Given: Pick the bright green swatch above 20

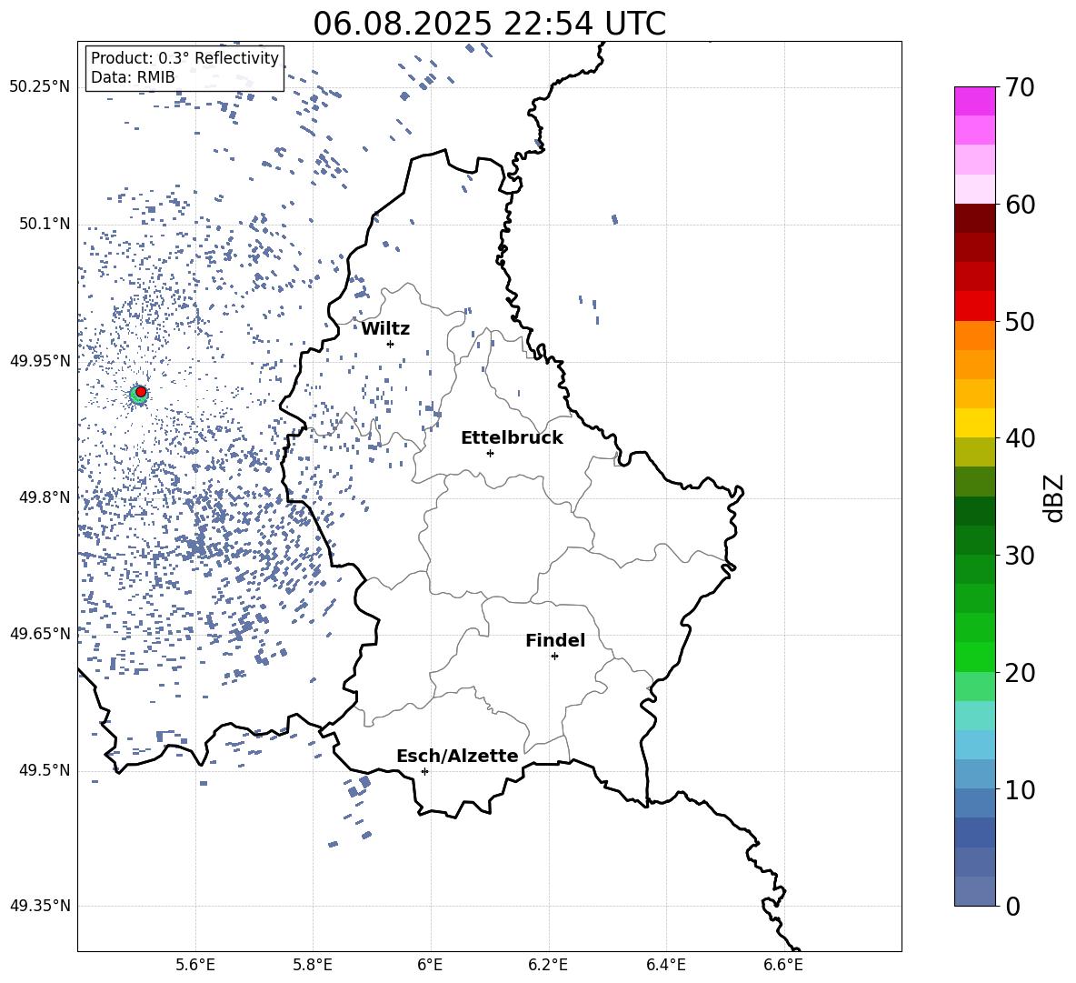Looking at the screenshot, I should [975, 657].
